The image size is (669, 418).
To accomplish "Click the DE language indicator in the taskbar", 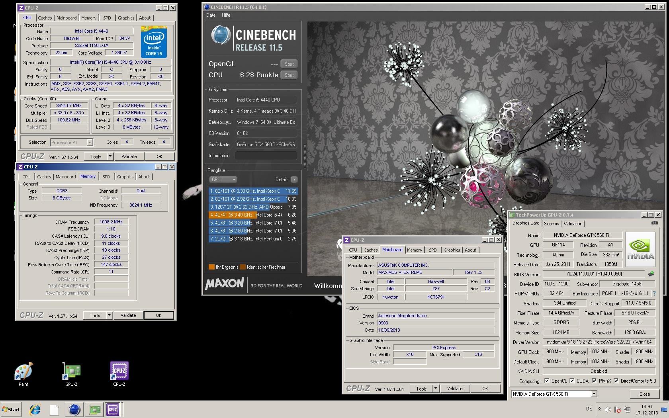I will click(589, 409).
